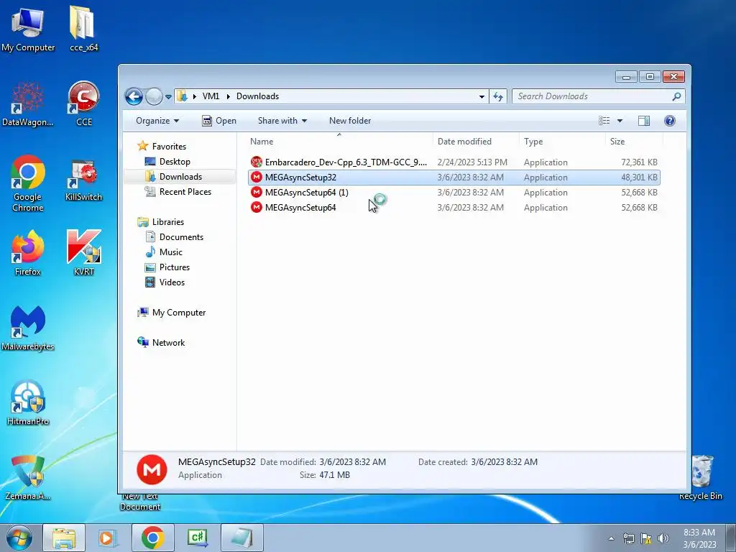Toggle the preview pane button
The width and height of the screenshot is (736, 552).
(x=643, y=121)
